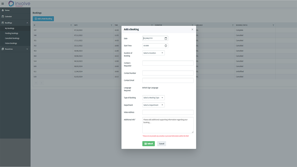297x167 pixels.
Task: Open the date picker calendar icon
Action: 166,38
